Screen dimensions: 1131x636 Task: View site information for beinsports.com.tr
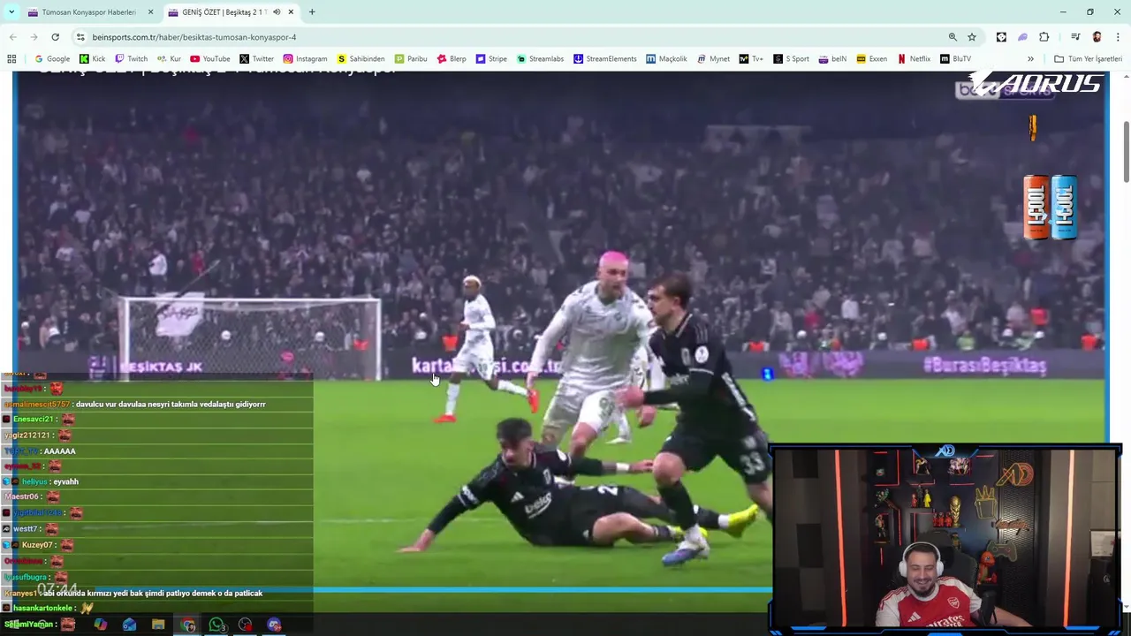[x=80, y=37]
